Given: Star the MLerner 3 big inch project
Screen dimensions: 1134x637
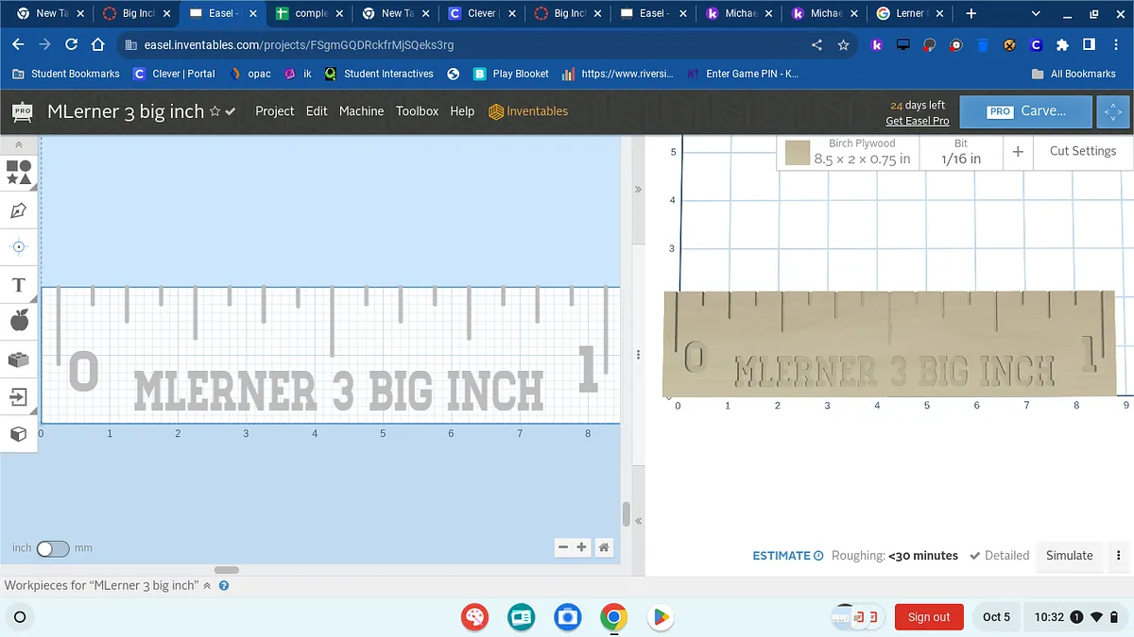Looking at the screenshot, I should 215,111.
